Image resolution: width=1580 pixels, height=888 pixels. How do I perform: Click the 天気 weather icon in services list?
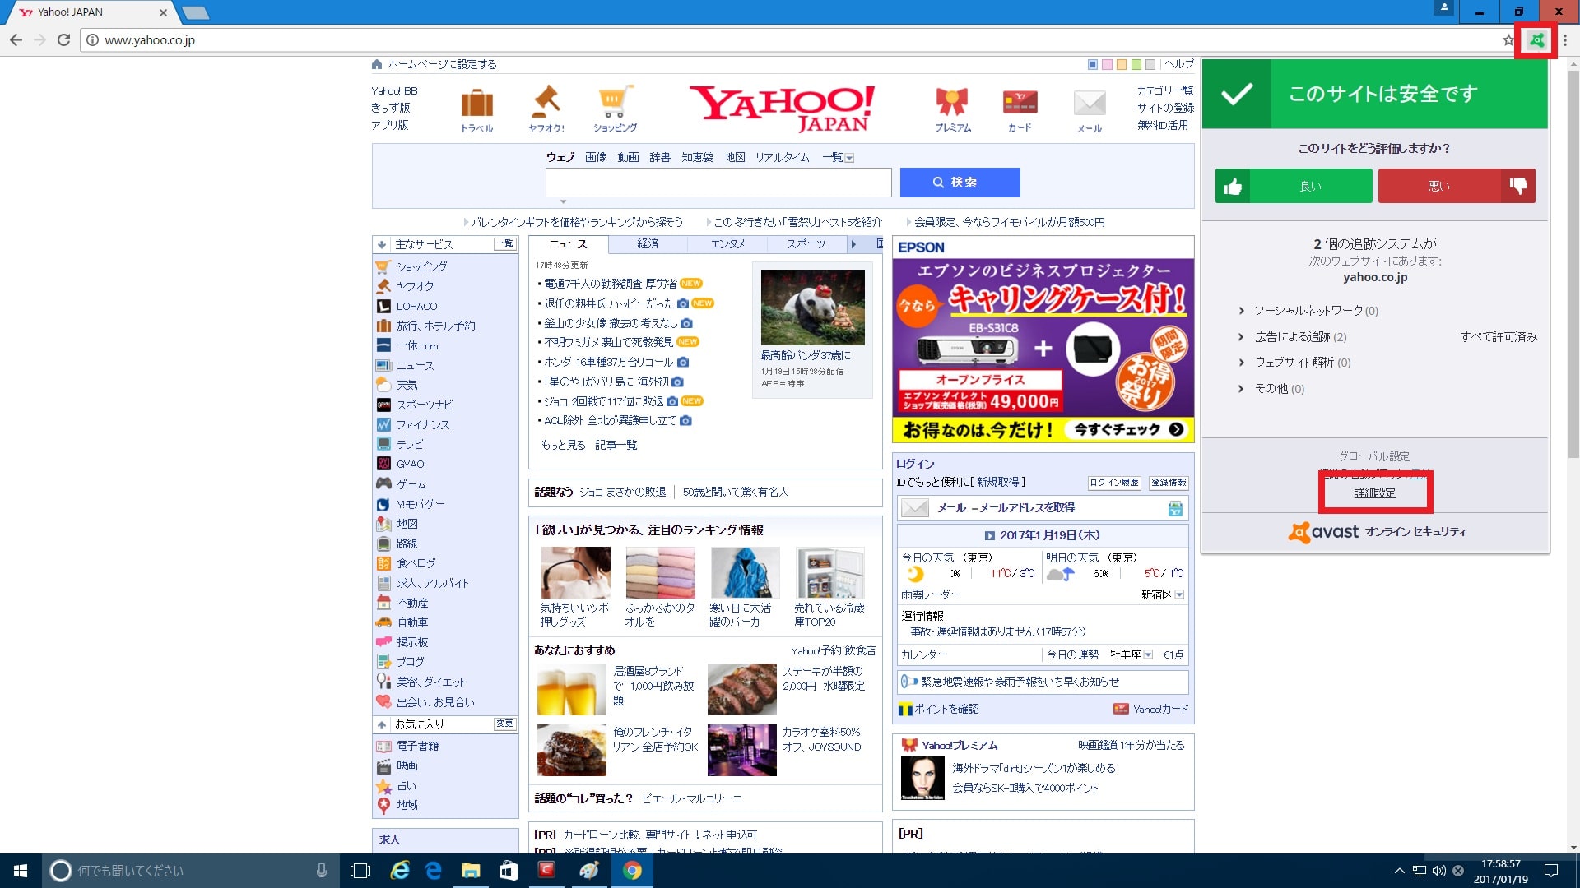pos(383,384)
